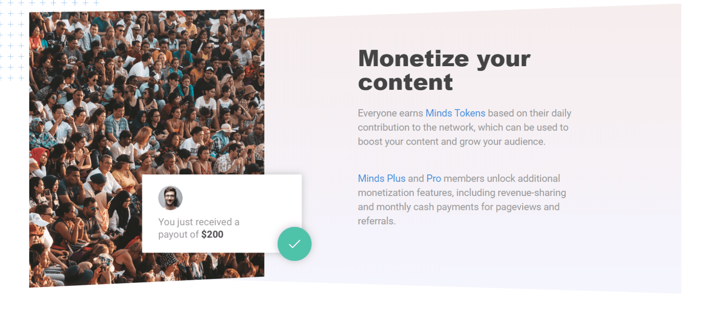Open the Minds Tokens link
The height and width of the screenshot is (309, 701).
tap(455, 113)
